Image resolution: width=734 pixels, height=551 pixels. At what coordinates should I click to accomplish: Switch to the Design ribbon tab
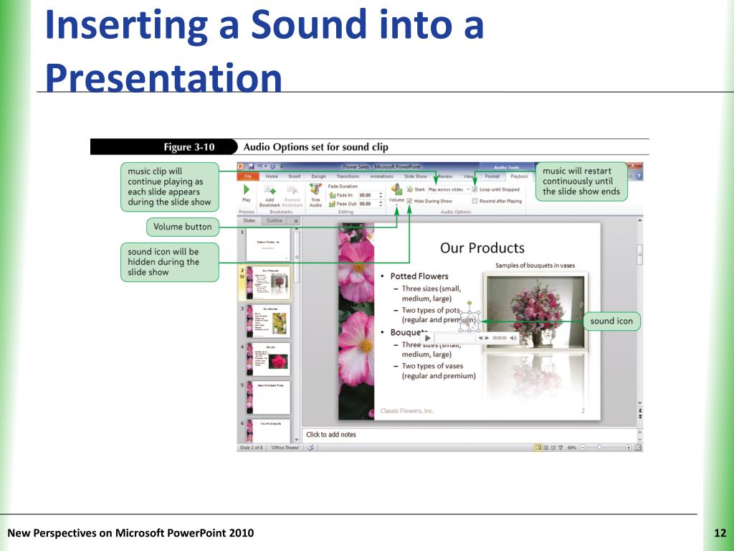(318, 176)
